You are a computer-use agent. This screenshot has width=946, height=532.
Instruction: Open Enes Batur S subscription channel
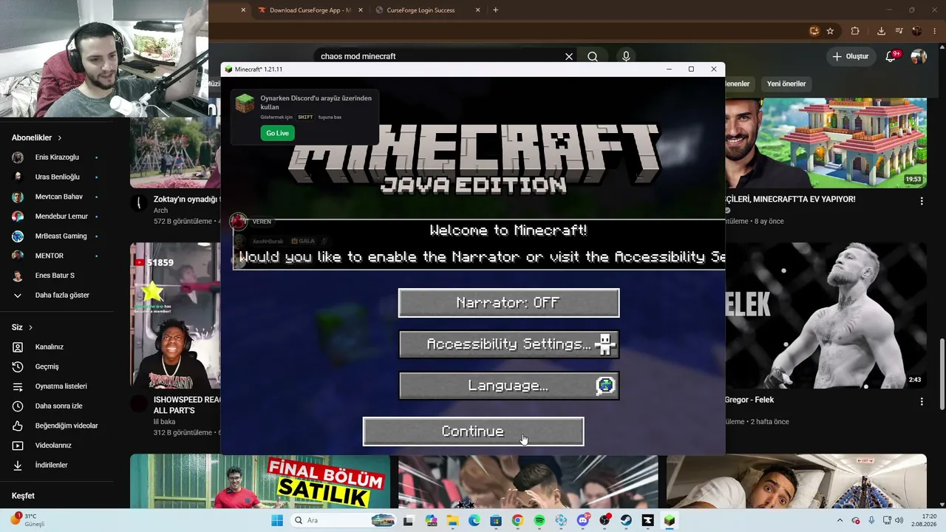55,276
